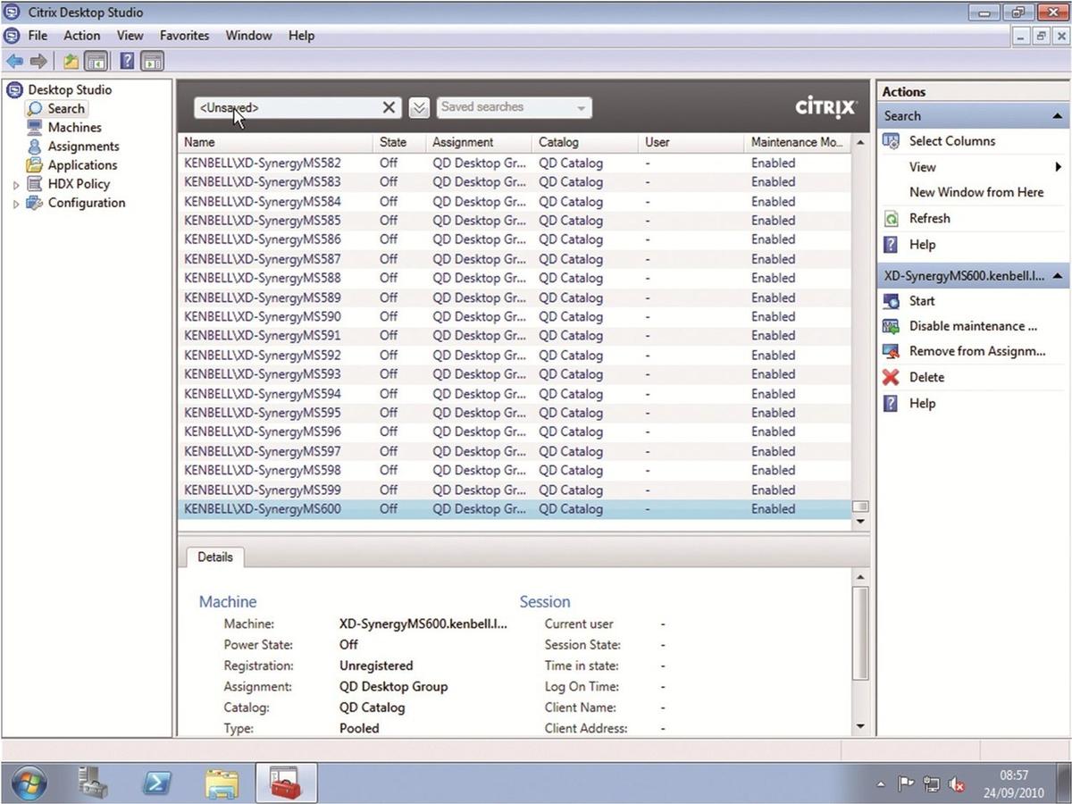Open the Machines node
This screenshot has height=804, width=1072.
click(x=74, y=128)
